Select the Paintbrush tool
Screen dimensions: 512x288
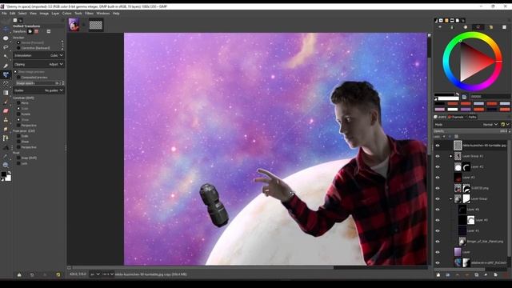[6, 102]
